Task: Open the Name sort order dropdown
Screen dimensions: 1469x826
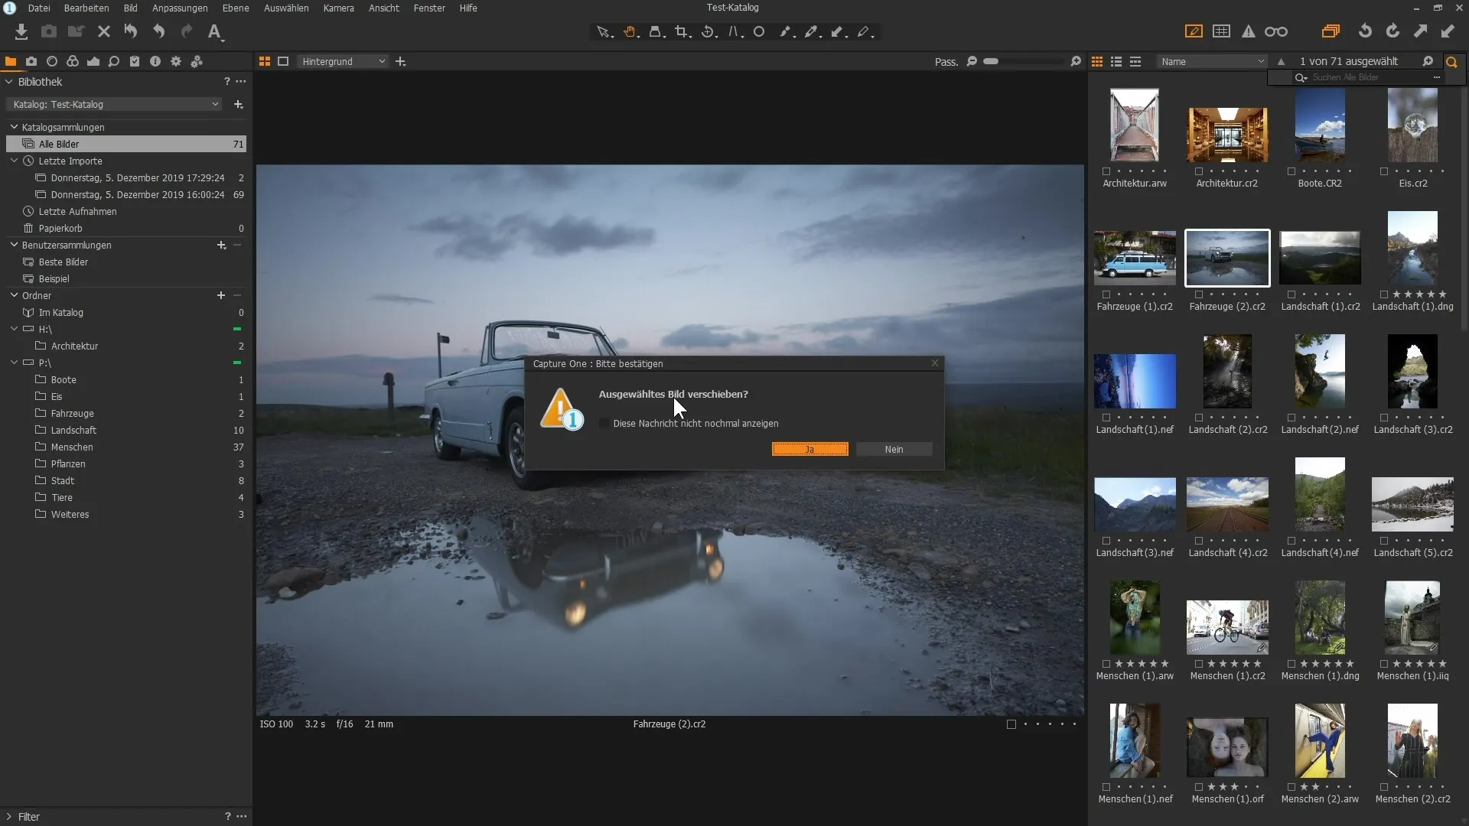Action: coord(1213,61)
